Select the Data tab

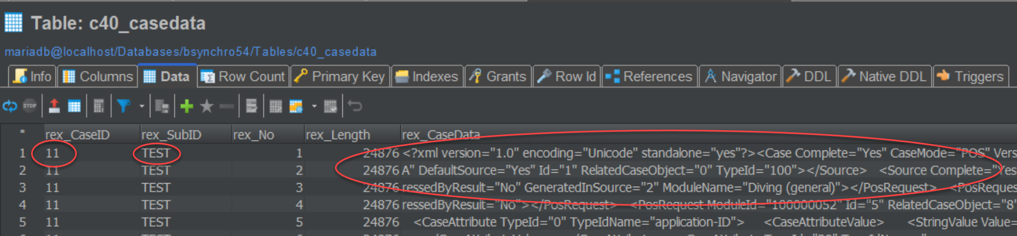(x=166, y=76)
